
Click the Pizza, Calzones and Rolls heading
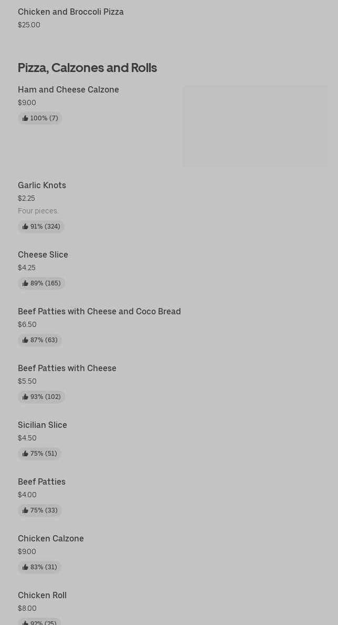tap(87, 68)
